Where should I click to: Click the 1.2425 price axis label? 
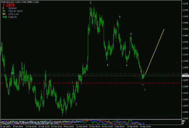(185, 118)
